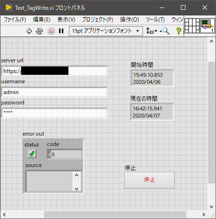
Task: Open the font settings dropdown
Action: click(106, 31)
